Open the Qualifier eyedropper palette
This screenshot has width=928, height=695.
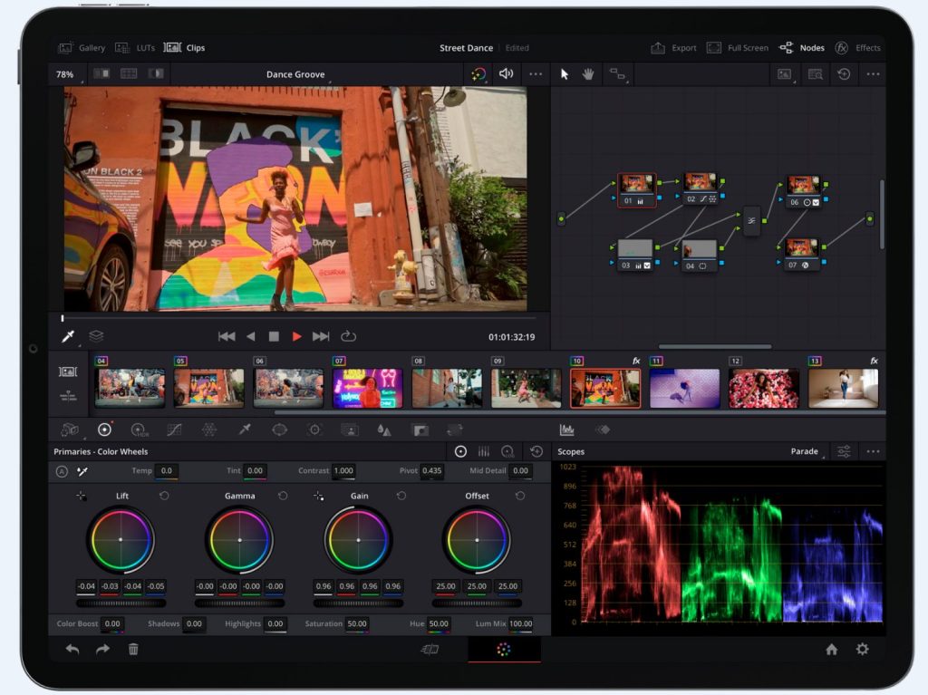[x=245, y=430]
